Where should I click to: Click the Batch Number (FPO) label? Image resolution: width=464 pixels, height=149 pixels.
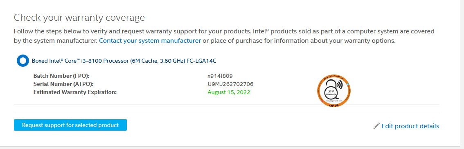pyautogui.click(x=61, y=76)
